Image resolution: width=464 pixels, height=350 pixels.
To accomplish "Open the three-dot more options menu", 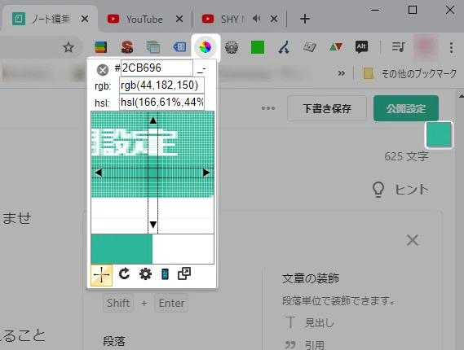I will [268, 108].
